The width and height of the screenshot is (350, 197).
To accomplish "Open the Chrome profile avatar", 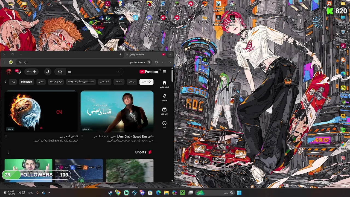I will pyautogui.click(x=11, y=62).
